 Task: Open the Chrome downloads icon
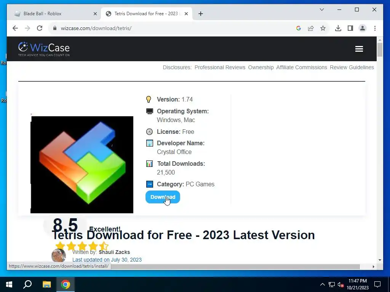click(x=338, y=28)
